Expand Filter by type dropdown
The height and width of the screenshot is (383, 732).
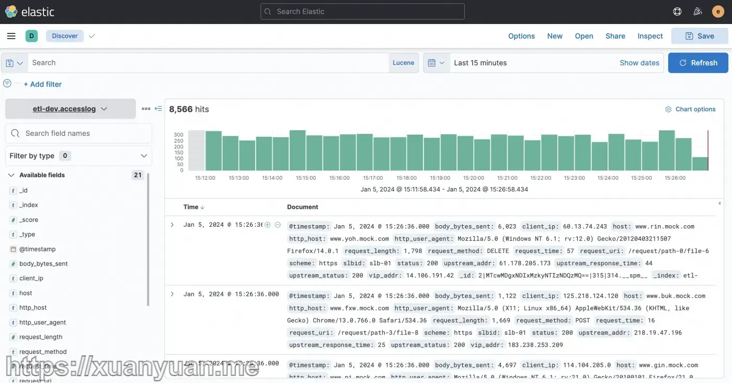78,156
